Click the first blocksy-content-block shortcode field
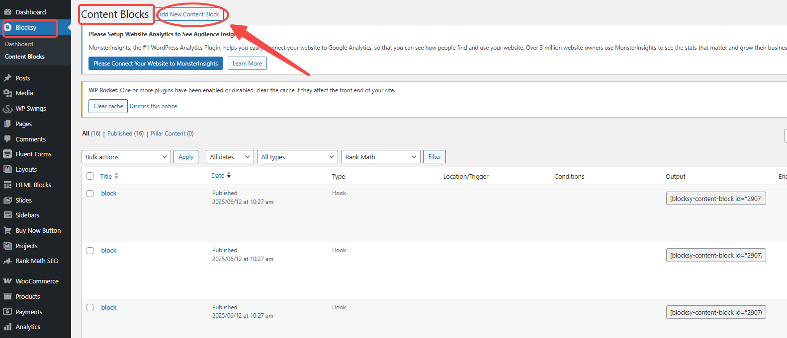 (x=715, y=199)
